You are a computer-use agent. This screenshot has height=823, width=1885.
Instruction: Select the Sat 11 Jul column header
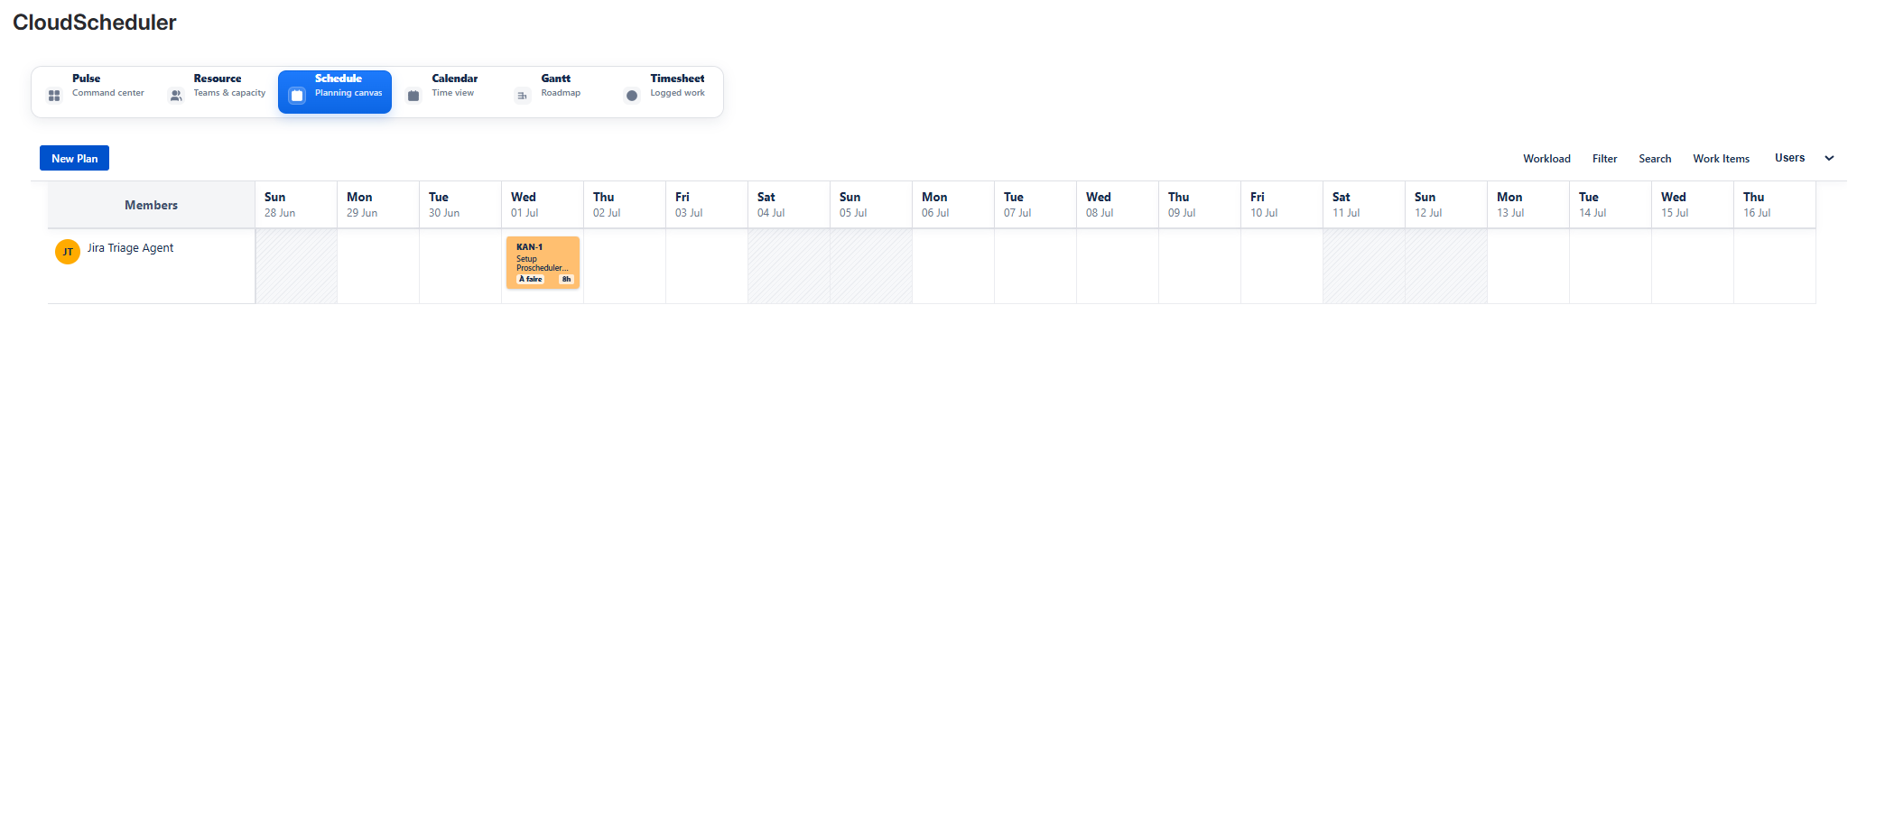click(1364, 205)
